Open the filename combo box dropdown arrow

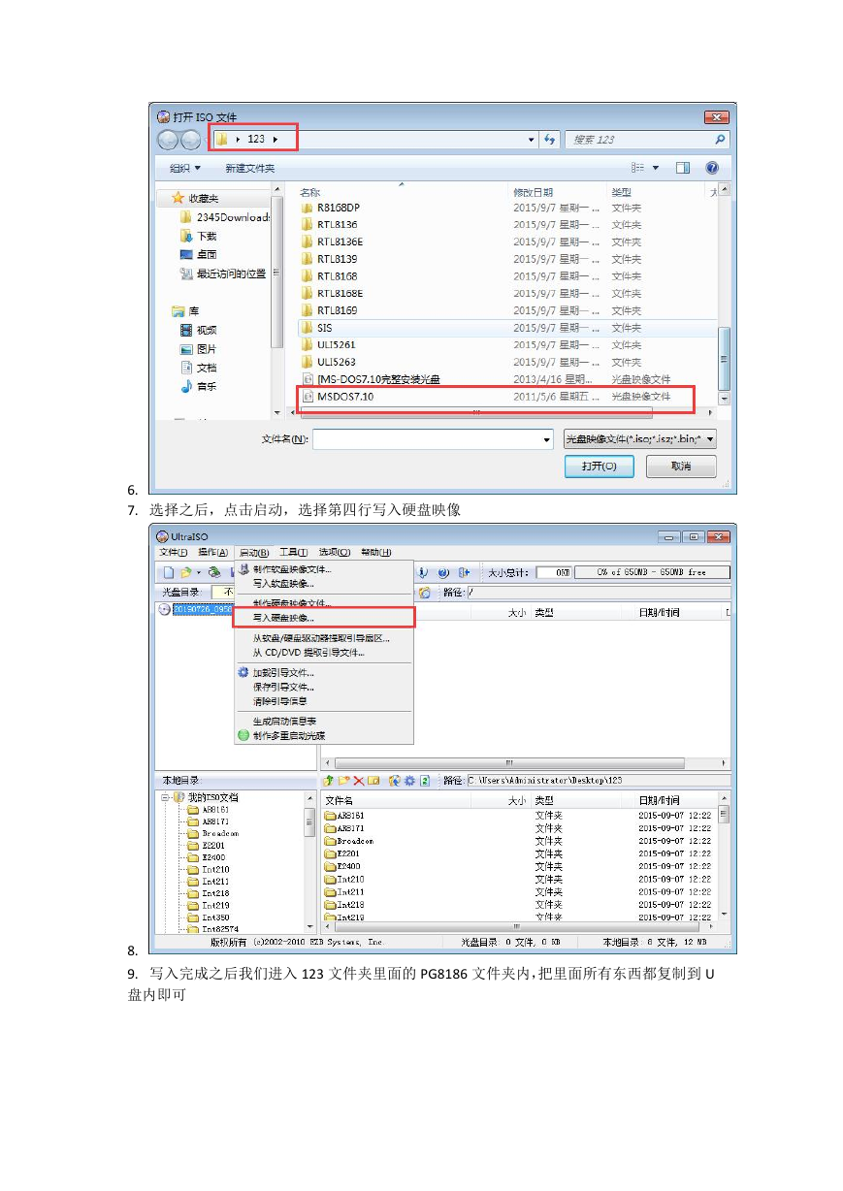547,440
